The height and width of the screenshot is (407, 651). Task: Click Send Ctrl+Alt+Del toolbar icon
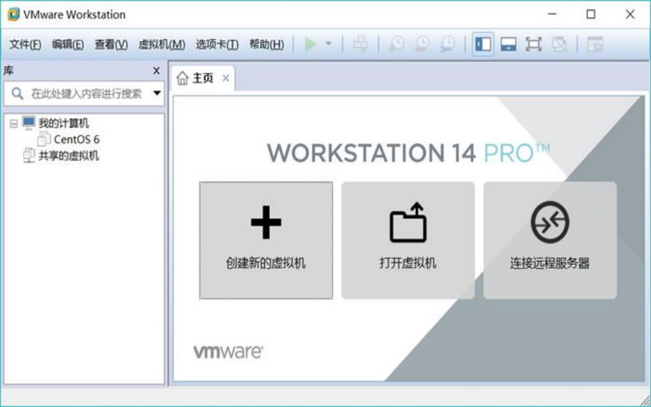point(360,44)
